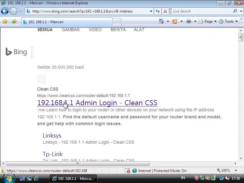Expand the Home button dropdown arrow

pos(168,21)
